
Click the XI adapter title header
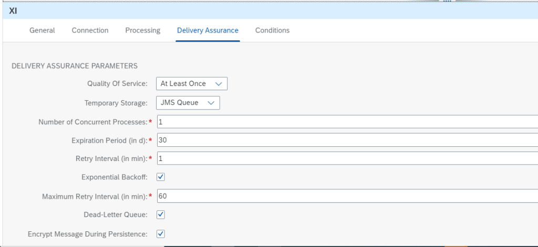pos(13,10)
